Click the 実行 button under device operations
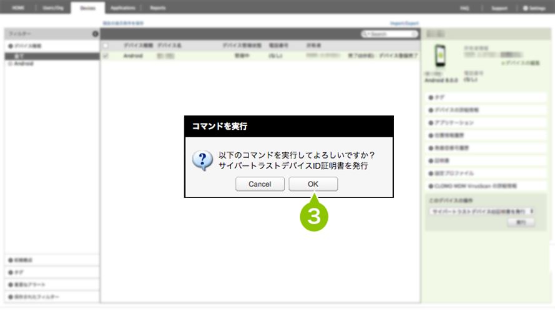This screenshot has width=555, height=312. pos(521,223)
